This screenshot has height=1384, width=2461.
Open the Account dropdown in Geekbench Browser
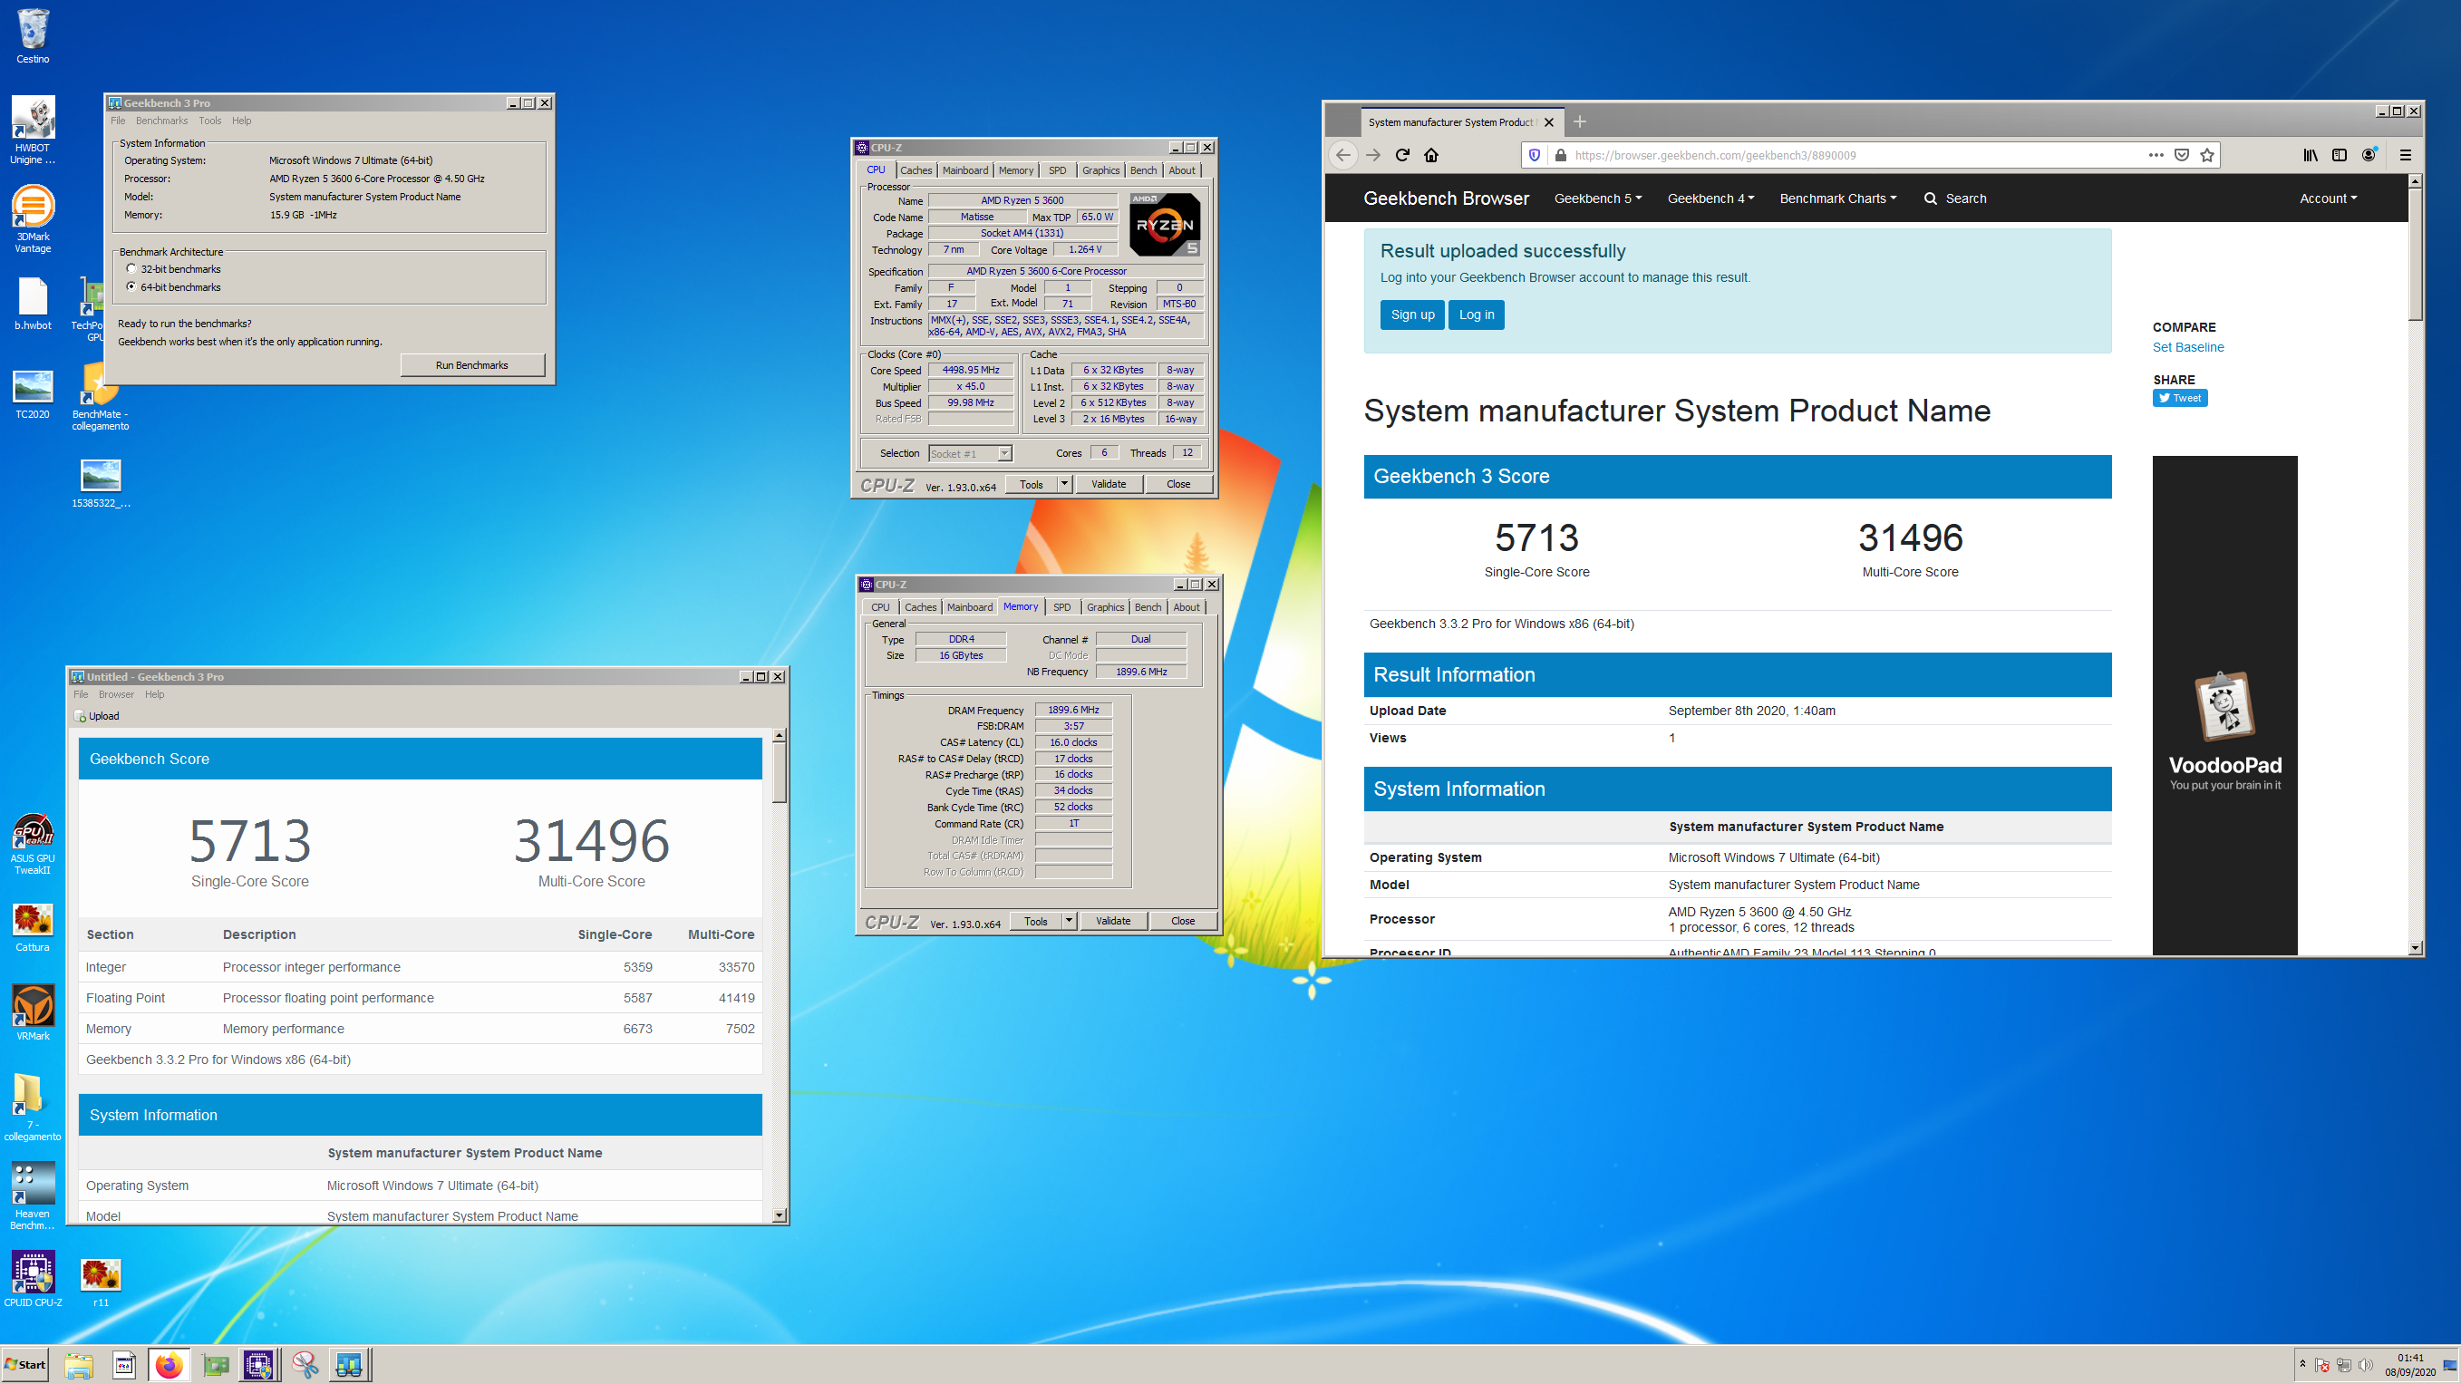pyautogui.click(x=2328, y=198)
